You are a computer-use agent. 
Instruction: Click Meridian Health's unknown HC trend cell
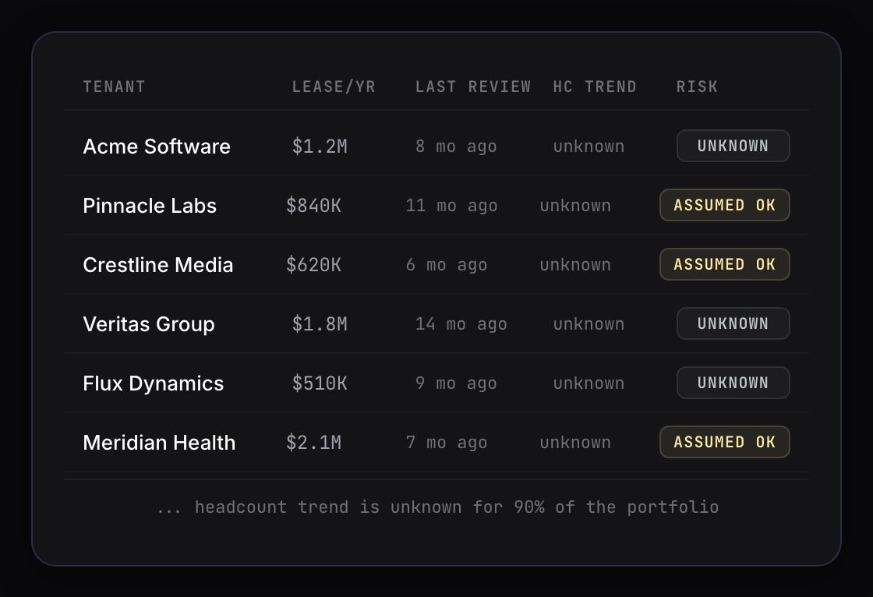click(575, 443)
